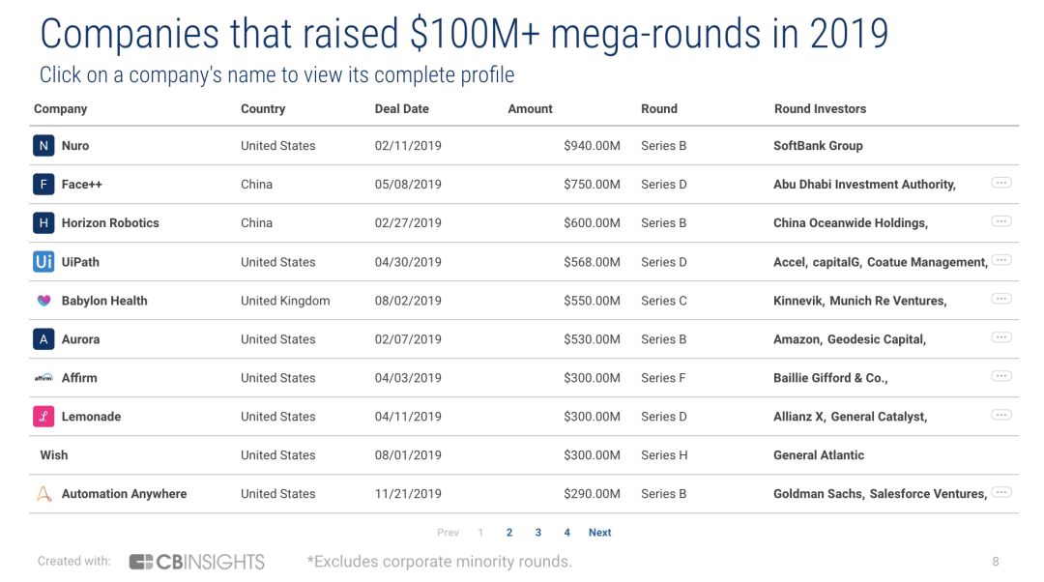The image size is (1044, 582).
Task: Click the Horizon Robotics logo icon
Action: tap(43, 223)
